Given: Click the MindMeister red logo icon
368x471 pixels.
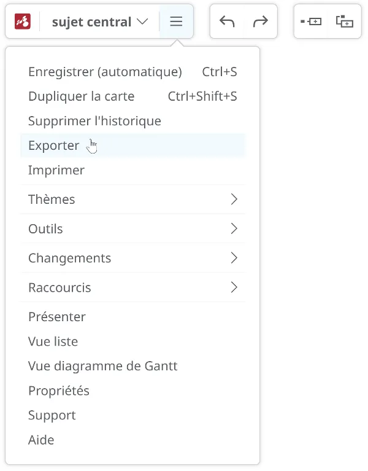Looking at the screenshot, I should point(23,21).
